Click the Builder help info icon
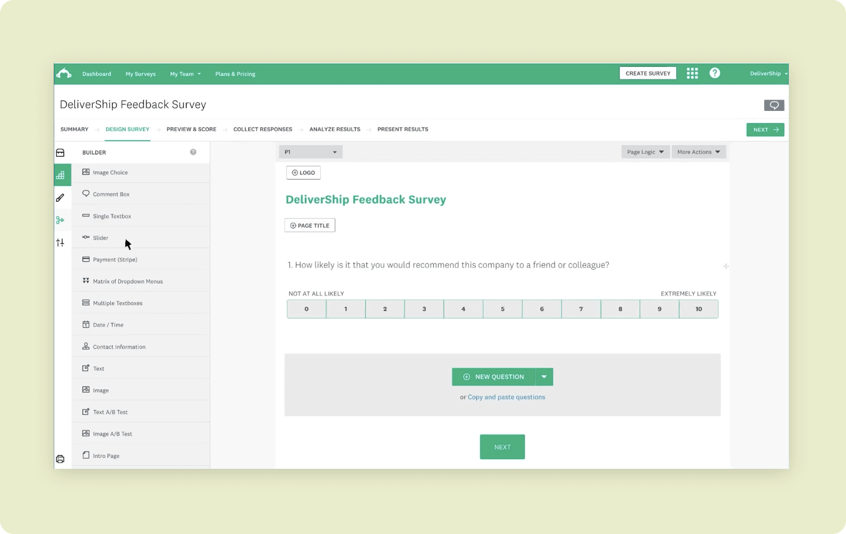Viewport: 846px width, 534px height. [193, 152]
